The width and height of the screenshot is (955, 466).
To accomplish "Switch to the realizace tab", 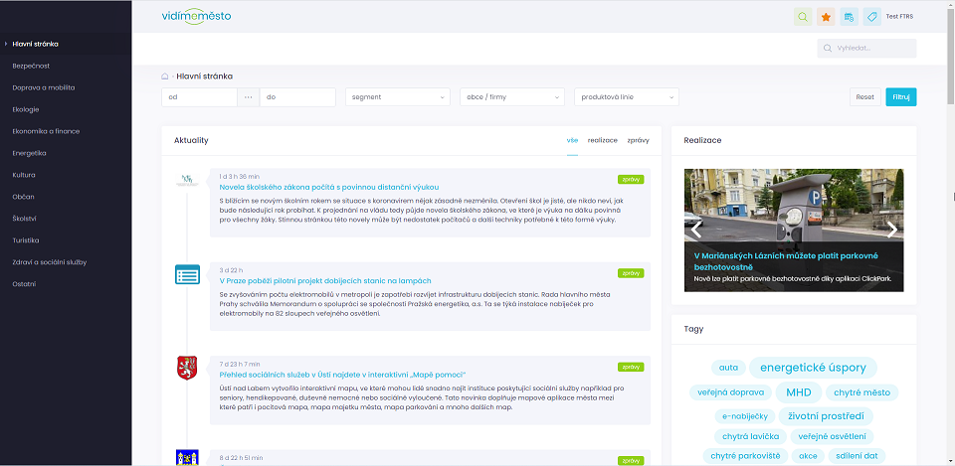I will tap(602, 141).
